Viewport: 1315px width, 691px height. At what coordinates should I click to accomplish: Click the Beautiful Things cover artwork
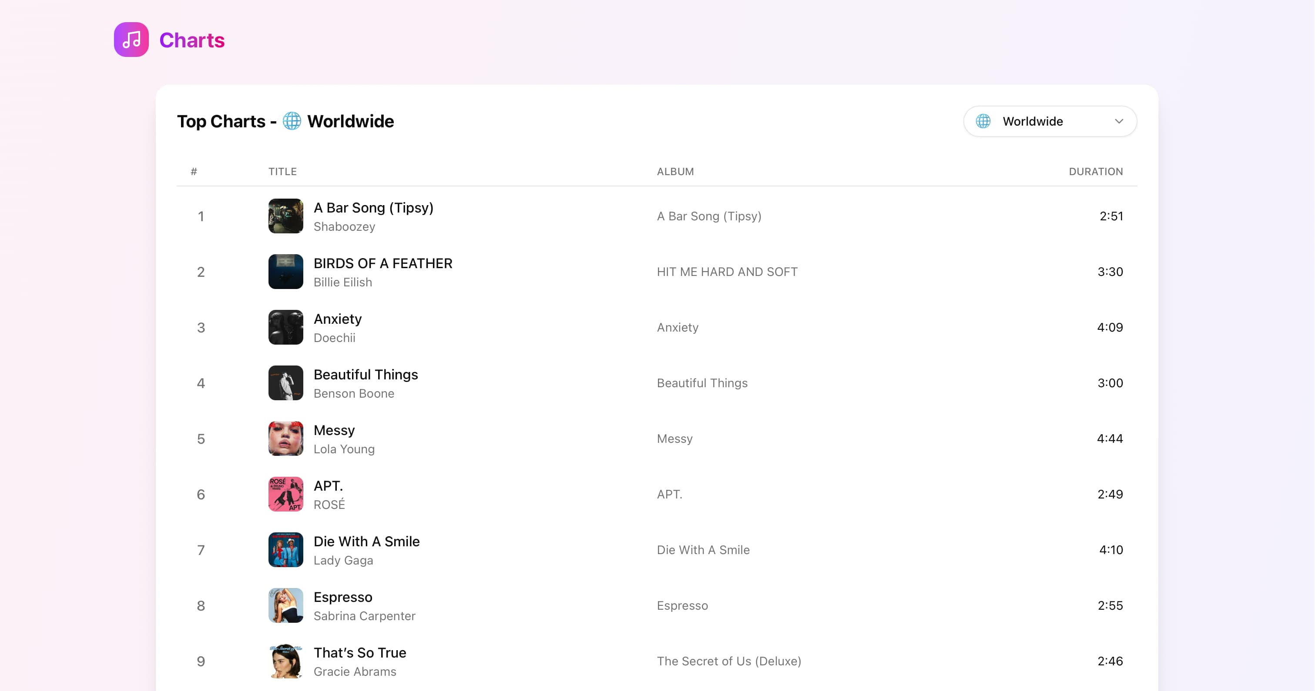285,383
